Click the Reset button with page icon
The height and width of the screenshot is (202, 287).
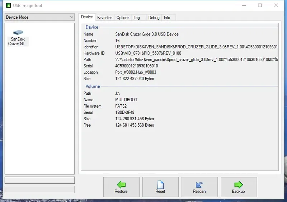point(160,187)
